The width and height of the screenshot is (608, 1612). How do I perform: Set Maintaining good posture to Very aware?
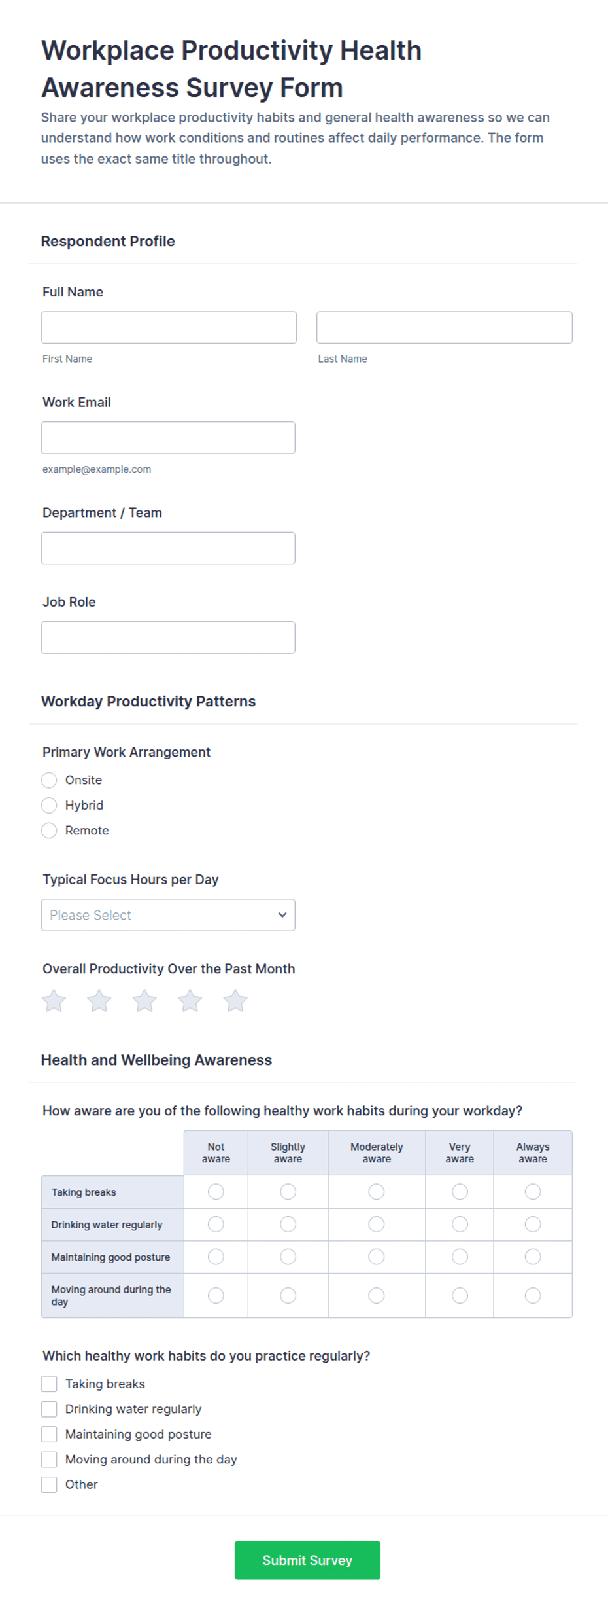pos(460,1257)
